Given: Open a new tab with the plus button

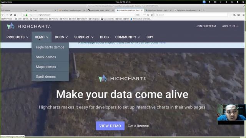Looking at the screenshot, I should tap(204, 10).
